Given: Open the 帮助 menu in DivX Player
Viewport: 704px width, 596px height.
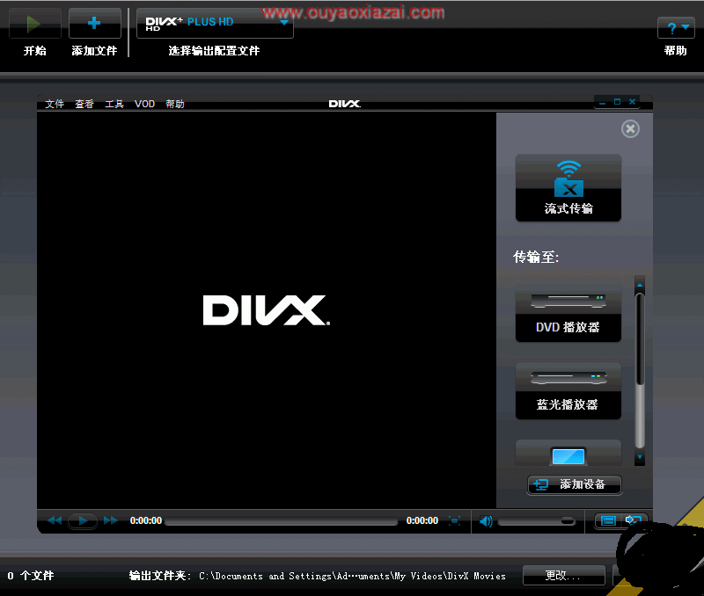Looking at the screenshot, I should (175, 104).
